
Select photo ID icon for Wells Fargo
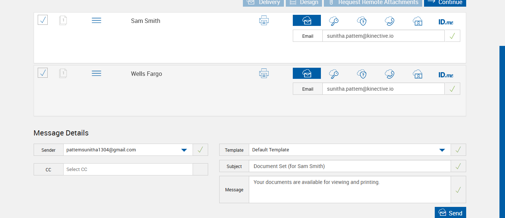(417, 74)
